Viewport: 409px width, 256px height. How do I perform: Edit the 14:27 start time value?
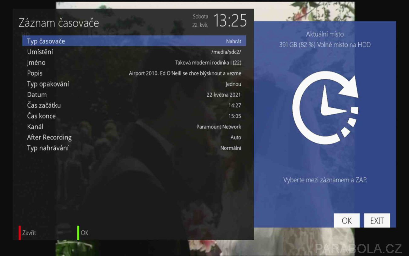point(235,105)
